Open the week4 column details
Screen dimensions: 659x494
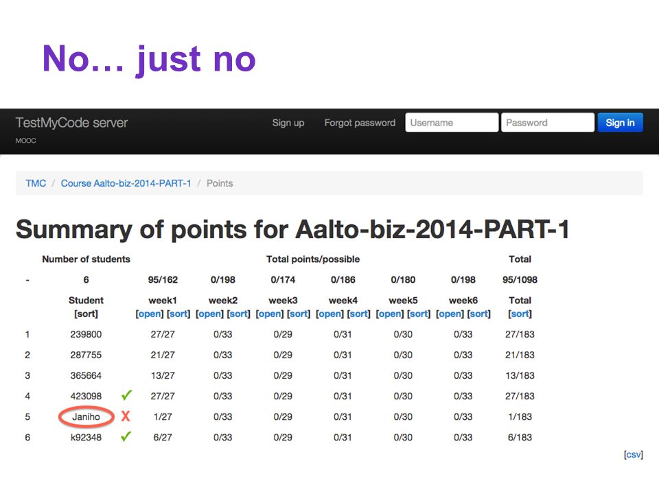pos(329,314)
